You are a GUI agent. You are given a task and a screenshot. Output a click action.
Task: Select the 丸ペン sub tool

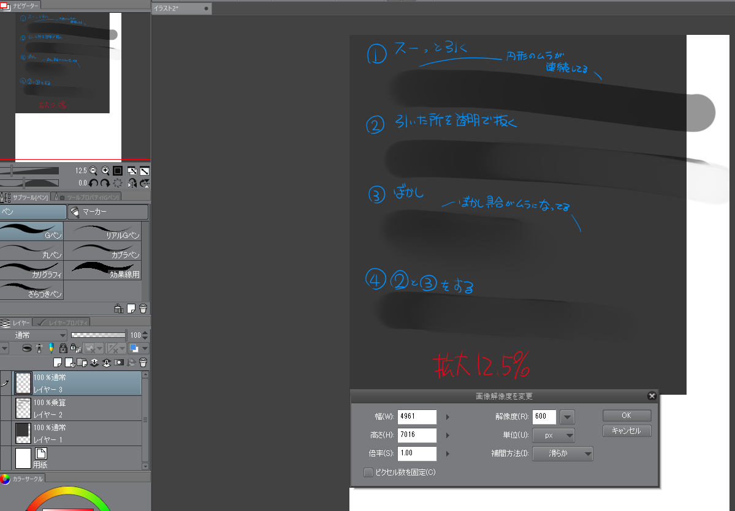31,252
